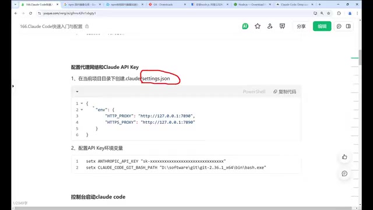Expand the left sidebar arrow
The image size is (373, 210).
[13, 86]
